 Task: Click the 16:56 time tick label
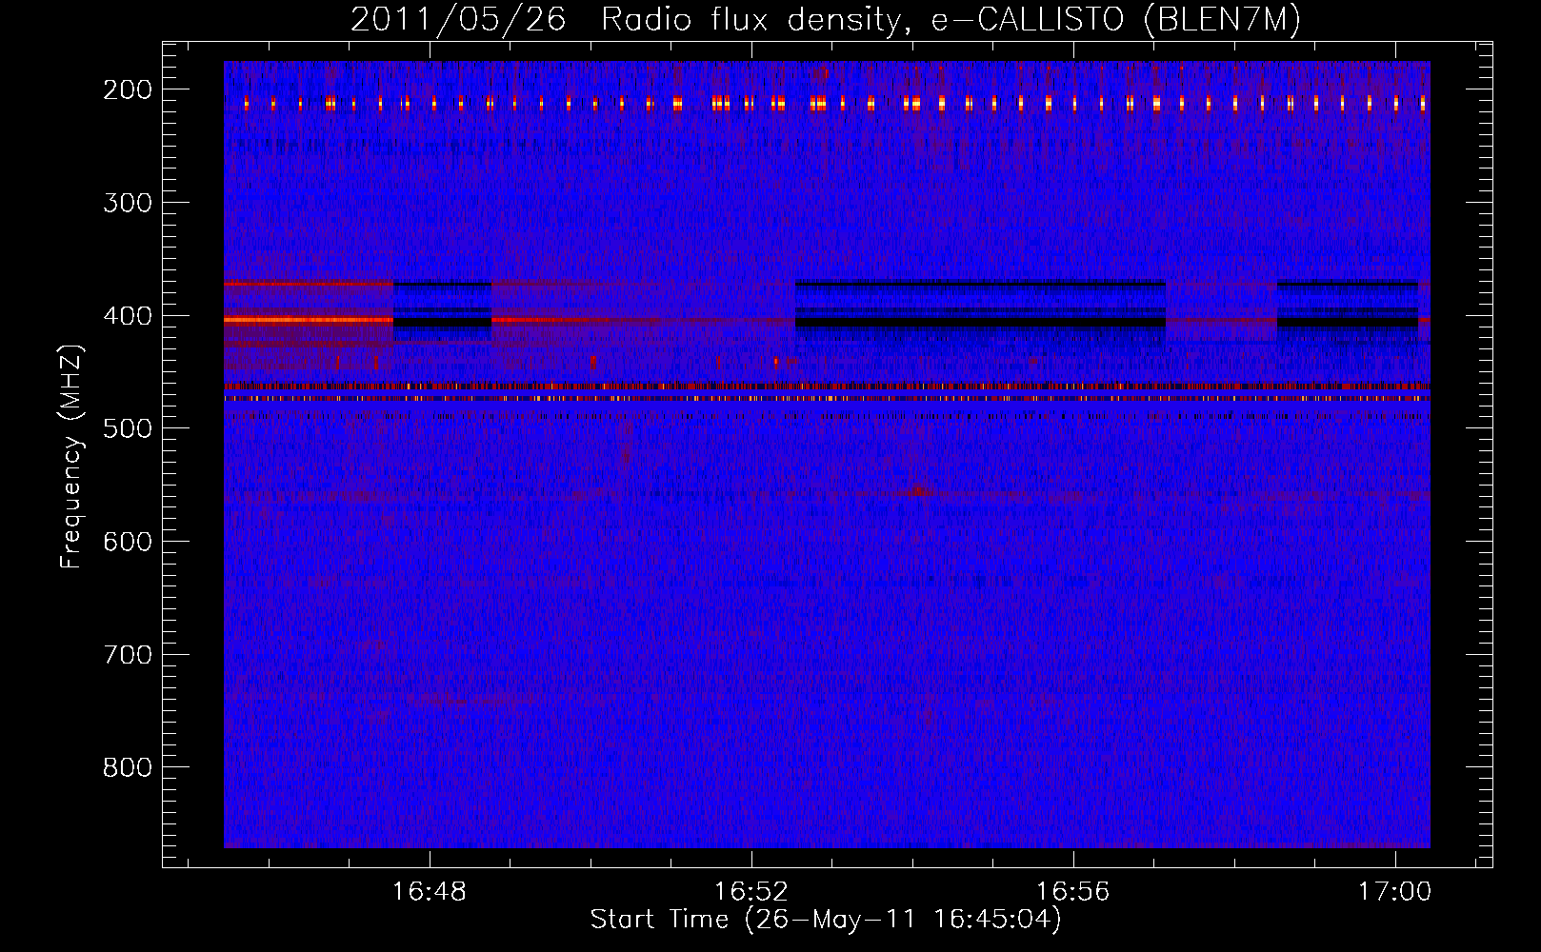(x=1073, y=892)
